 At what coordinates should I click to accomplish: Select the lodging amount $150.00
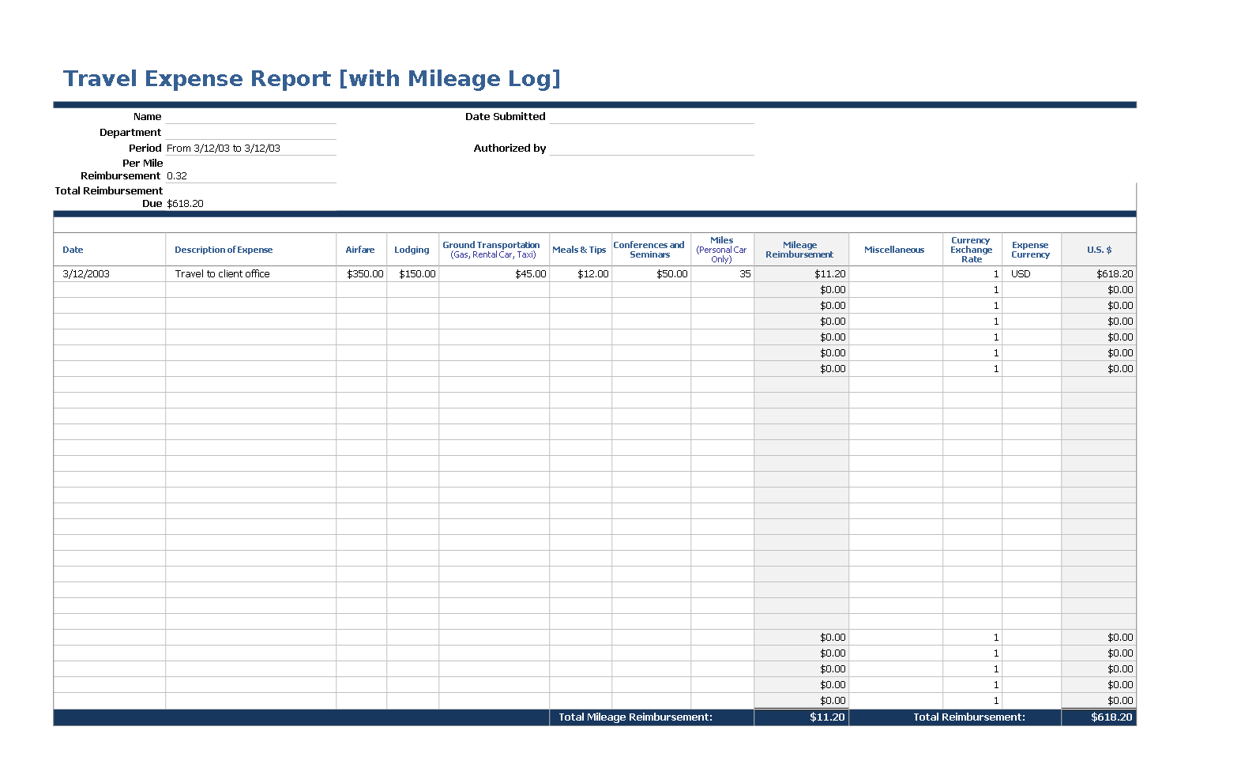pos(413,274)
